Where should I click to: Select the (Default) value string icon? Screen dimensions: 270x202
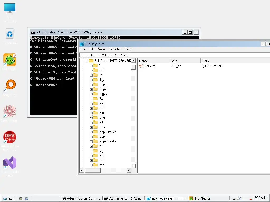pos(141,66)
